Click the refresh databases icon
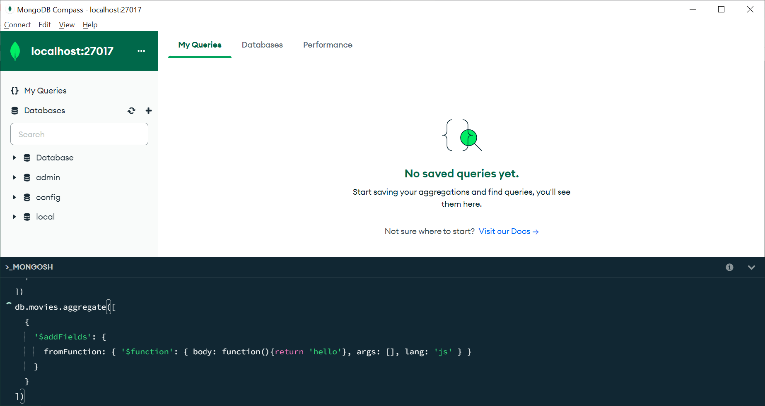Screen dimensions: 765x406 coord(131,110)
